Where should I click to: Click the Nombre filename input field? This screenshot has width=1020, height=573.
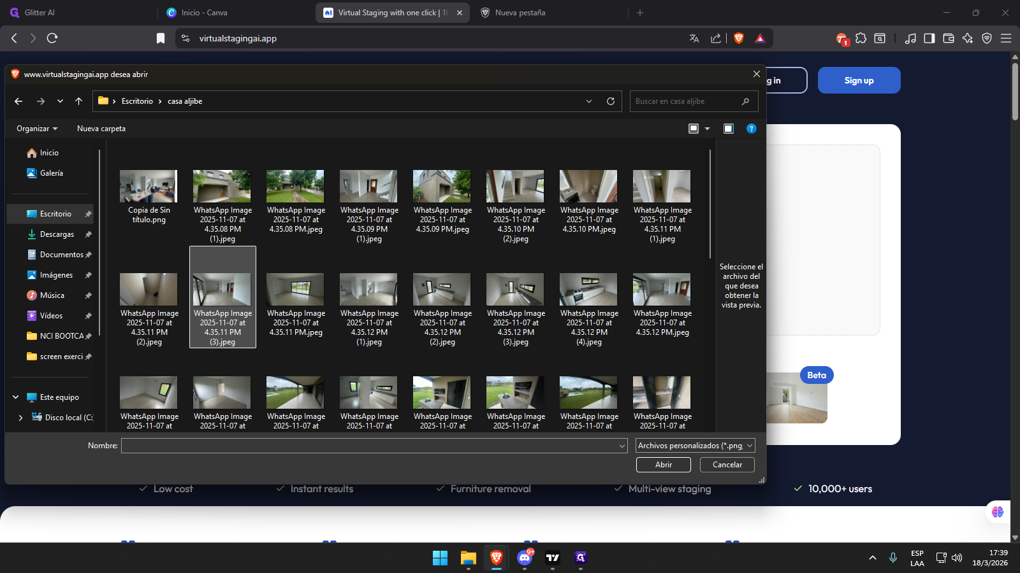pyautogui.click(x=370, y=446)
